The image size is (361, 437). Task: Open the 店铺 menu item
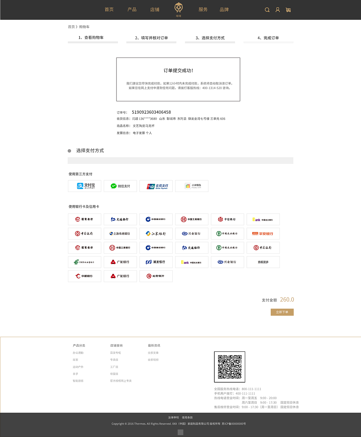pyautogui.click(x=155, y=9)
